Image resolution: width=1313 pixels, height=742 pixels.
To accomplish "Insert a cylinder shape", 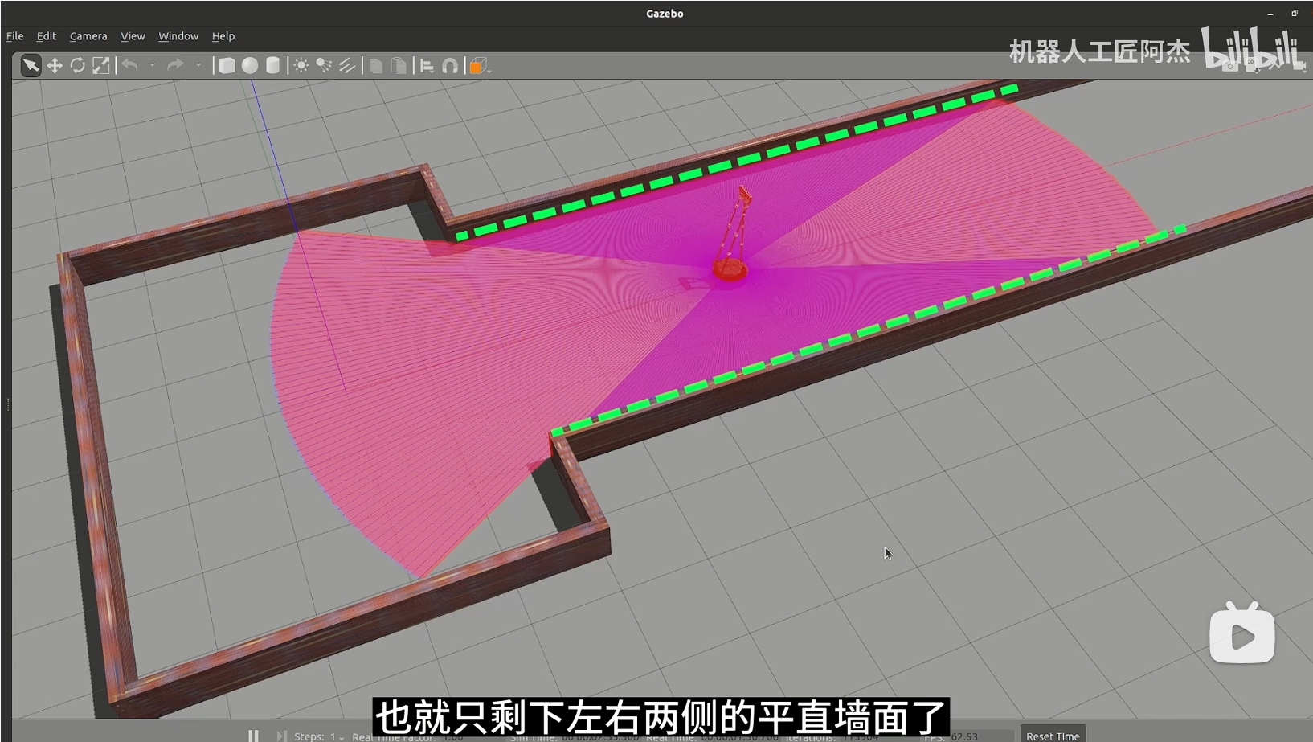I will [x=273, y=65].
